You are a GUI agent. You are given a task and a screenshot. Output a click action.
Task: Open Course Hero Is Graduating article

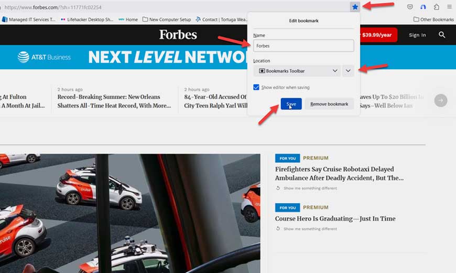click(x=335, y=218)
